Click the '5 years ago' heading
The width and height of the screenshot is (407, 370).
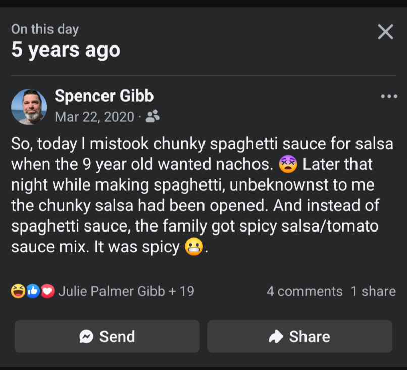tap(66, 50)
